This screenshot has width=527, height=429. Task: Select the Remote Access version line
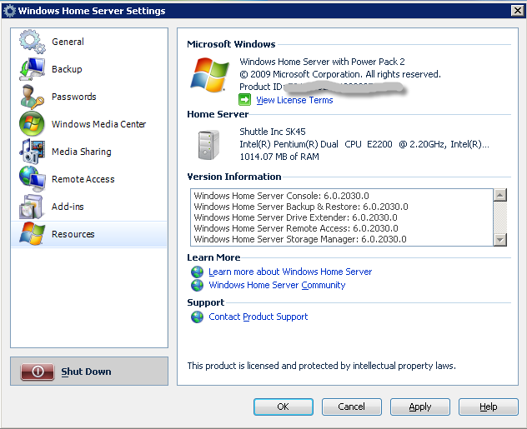pos(296,228)
